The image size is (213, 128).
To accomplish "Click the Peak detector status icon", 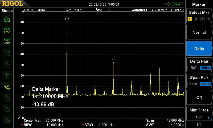I will [x=7, y=19].
